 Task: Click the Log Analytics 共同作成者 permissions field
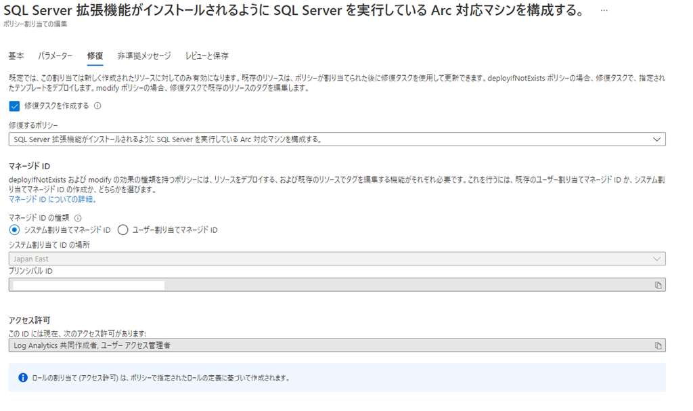pyautogui.click(x=337, y=345)
